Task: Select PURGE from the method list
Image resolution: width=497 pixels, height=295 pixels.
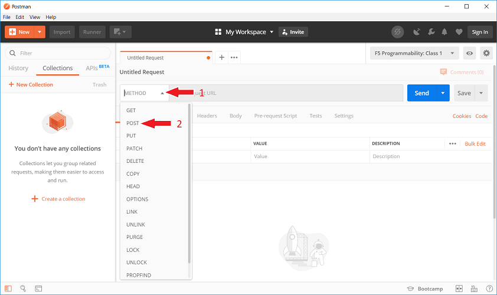Action: click(x=155, y=237)
